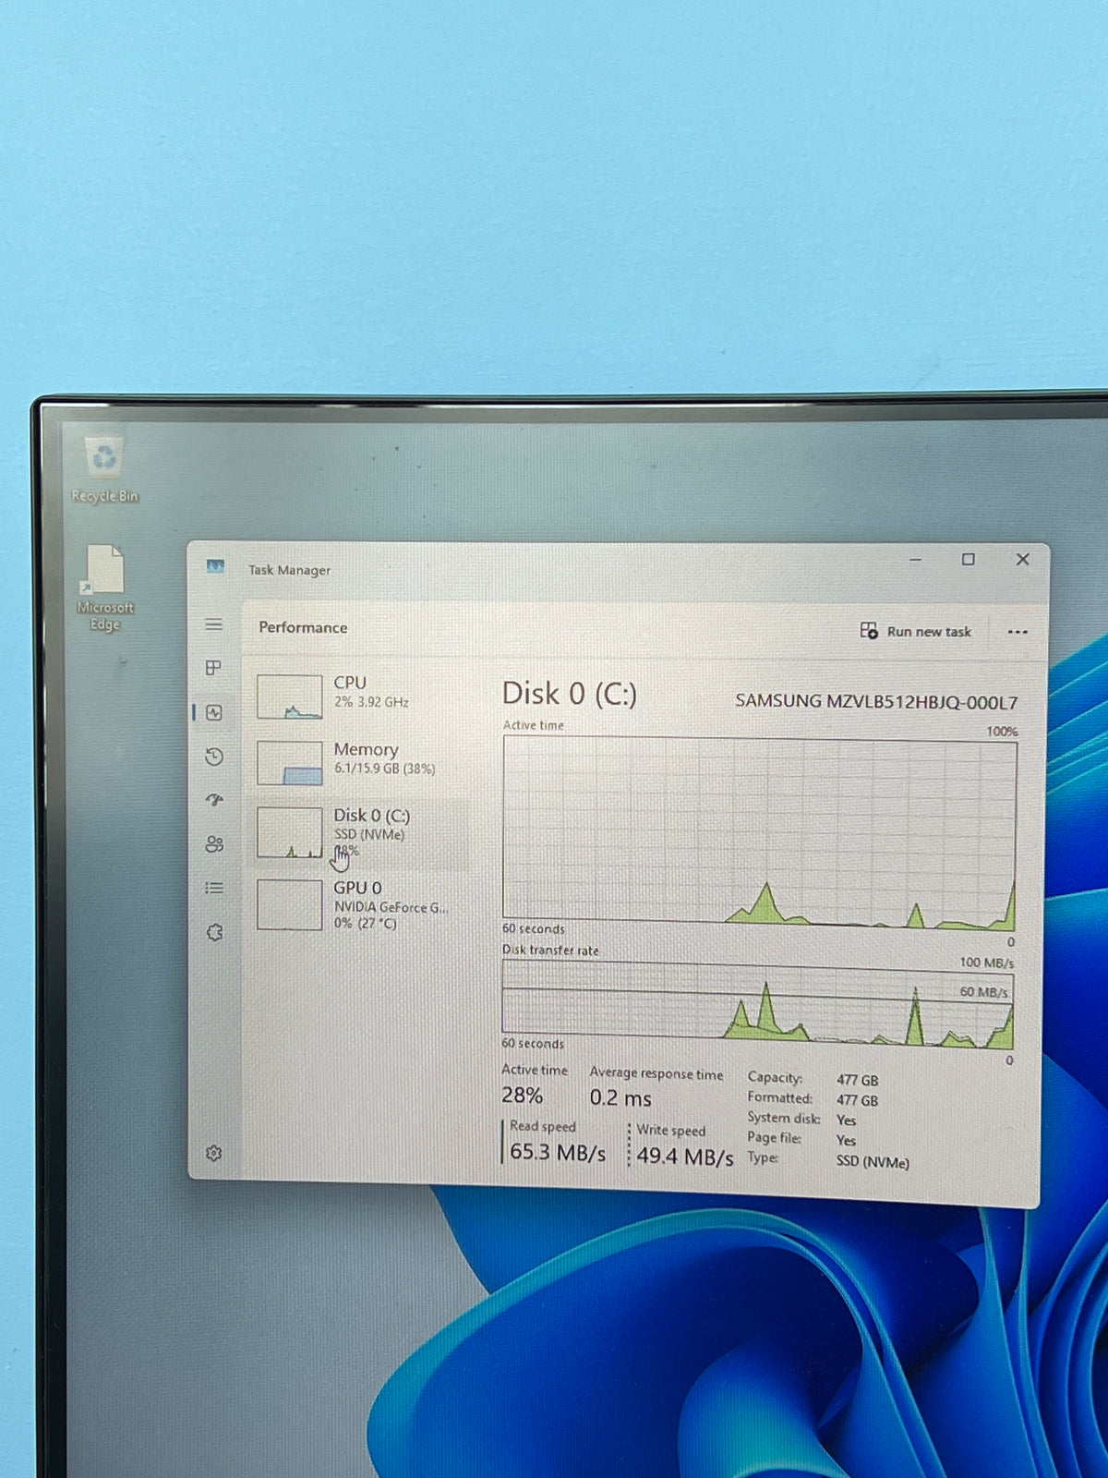Open the Startup apps icon in sidebar
This screenshot has height=1478, width=1108.
tap(214, 800)
